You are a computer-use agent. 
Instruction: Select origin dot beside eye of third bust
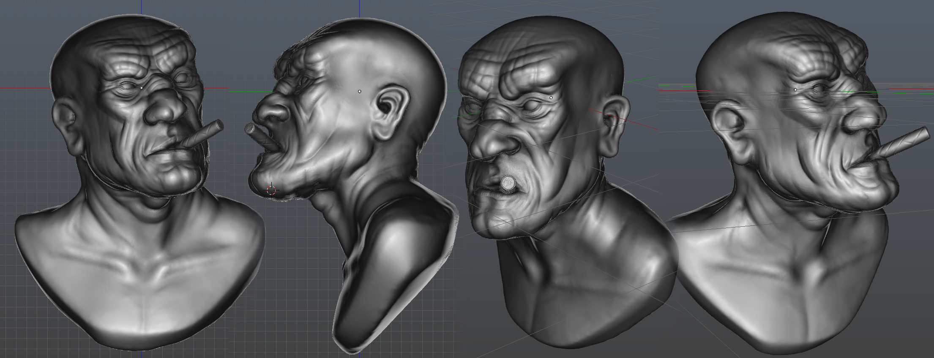tap(551, 98)
